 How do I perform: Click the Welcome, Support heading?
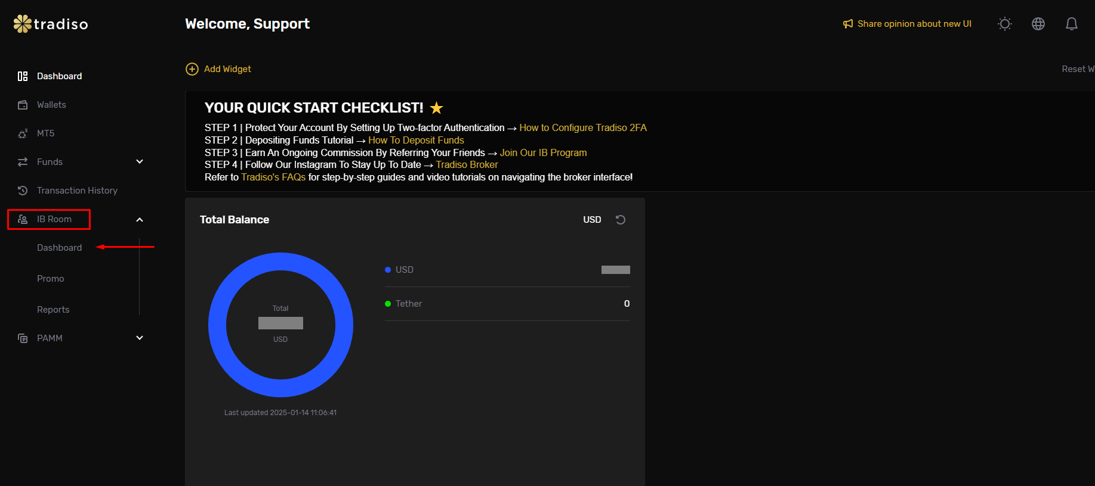click(247, 24)
